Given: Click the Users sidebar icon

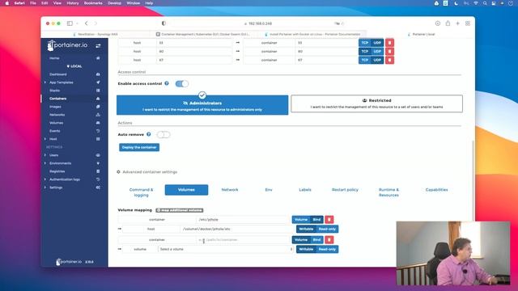Looking at the screenshot, I should click(98, 155).
